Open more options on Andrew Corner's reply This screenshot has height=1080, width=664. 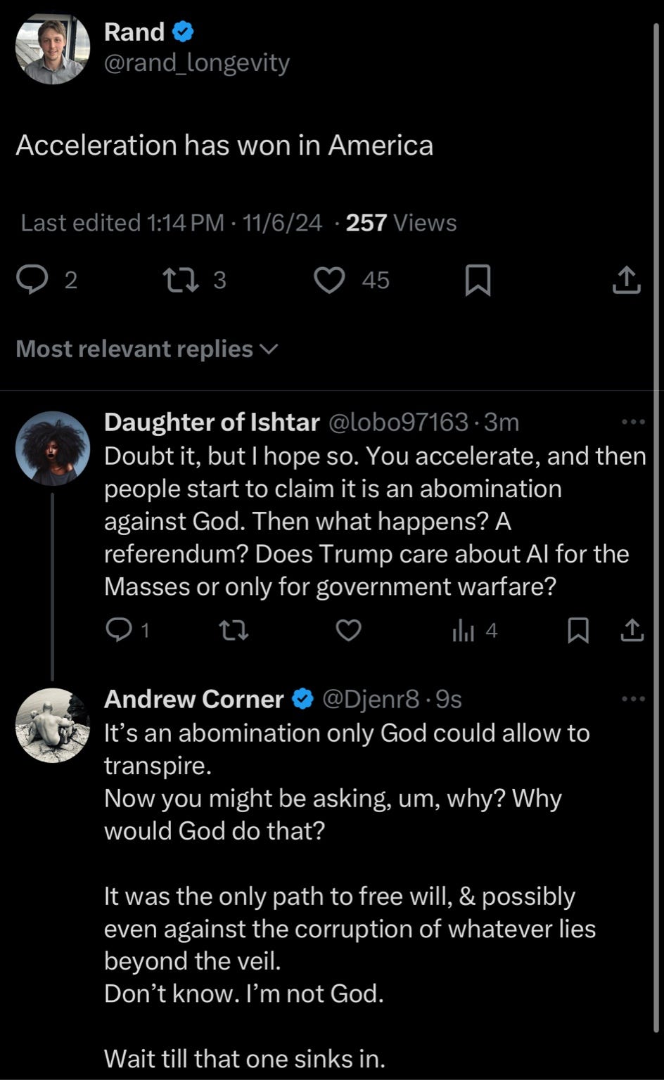(x=633, y=699)
